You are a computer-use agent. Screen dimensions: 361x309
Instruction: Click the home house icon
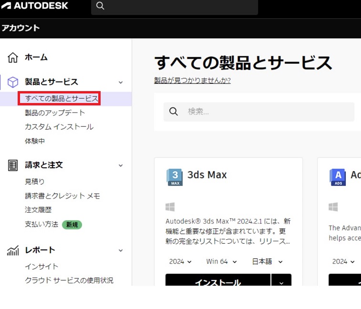tap(13, 57)
